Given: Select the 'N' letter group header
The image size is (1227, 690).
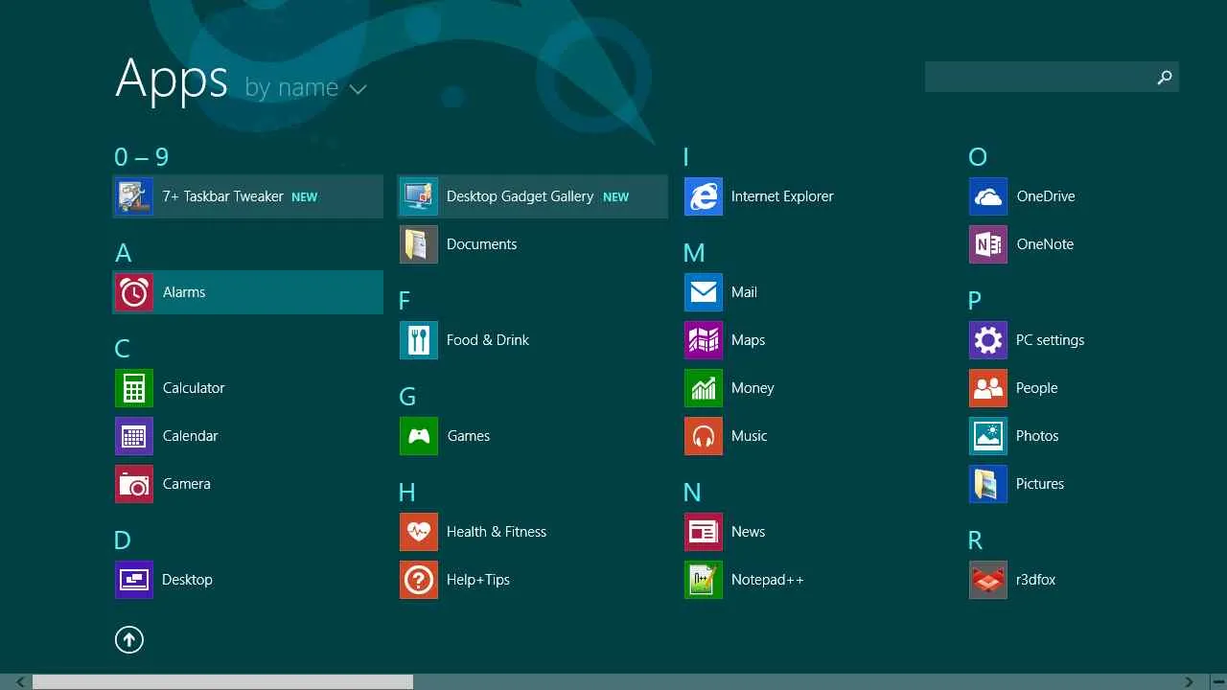Looking at the screenshot, I should pos(692,493).
